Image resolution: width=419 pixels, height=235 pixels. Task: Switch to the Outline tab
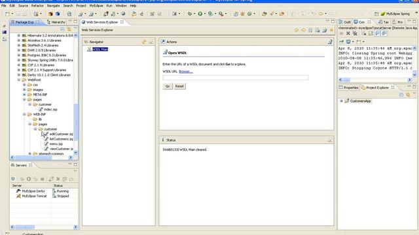345,22
